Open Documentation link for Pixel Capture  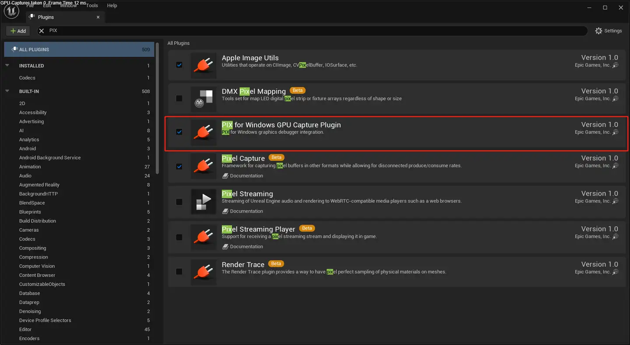[247, 176]
